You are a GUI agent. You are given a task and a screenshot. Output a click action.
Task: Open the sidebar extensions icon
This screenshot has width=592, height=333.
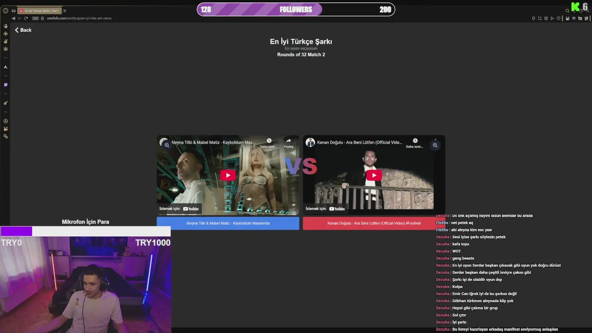[6, 129]
